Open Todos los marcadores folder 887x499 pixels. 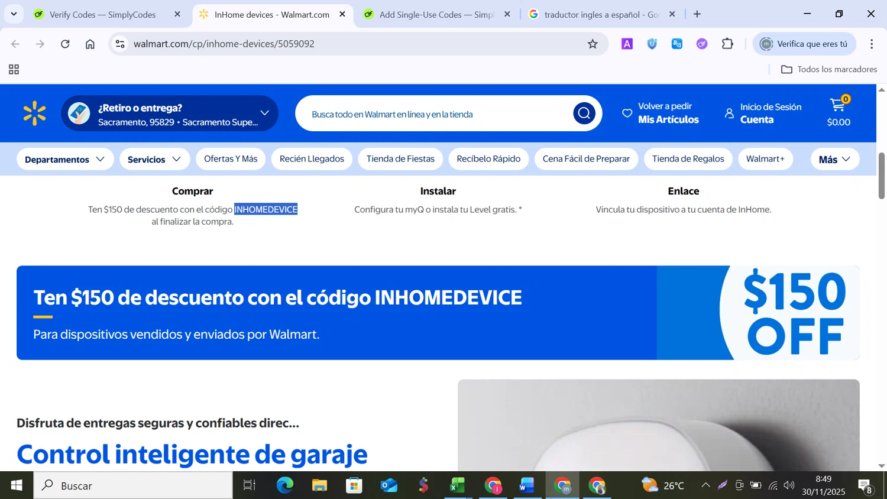829,69
